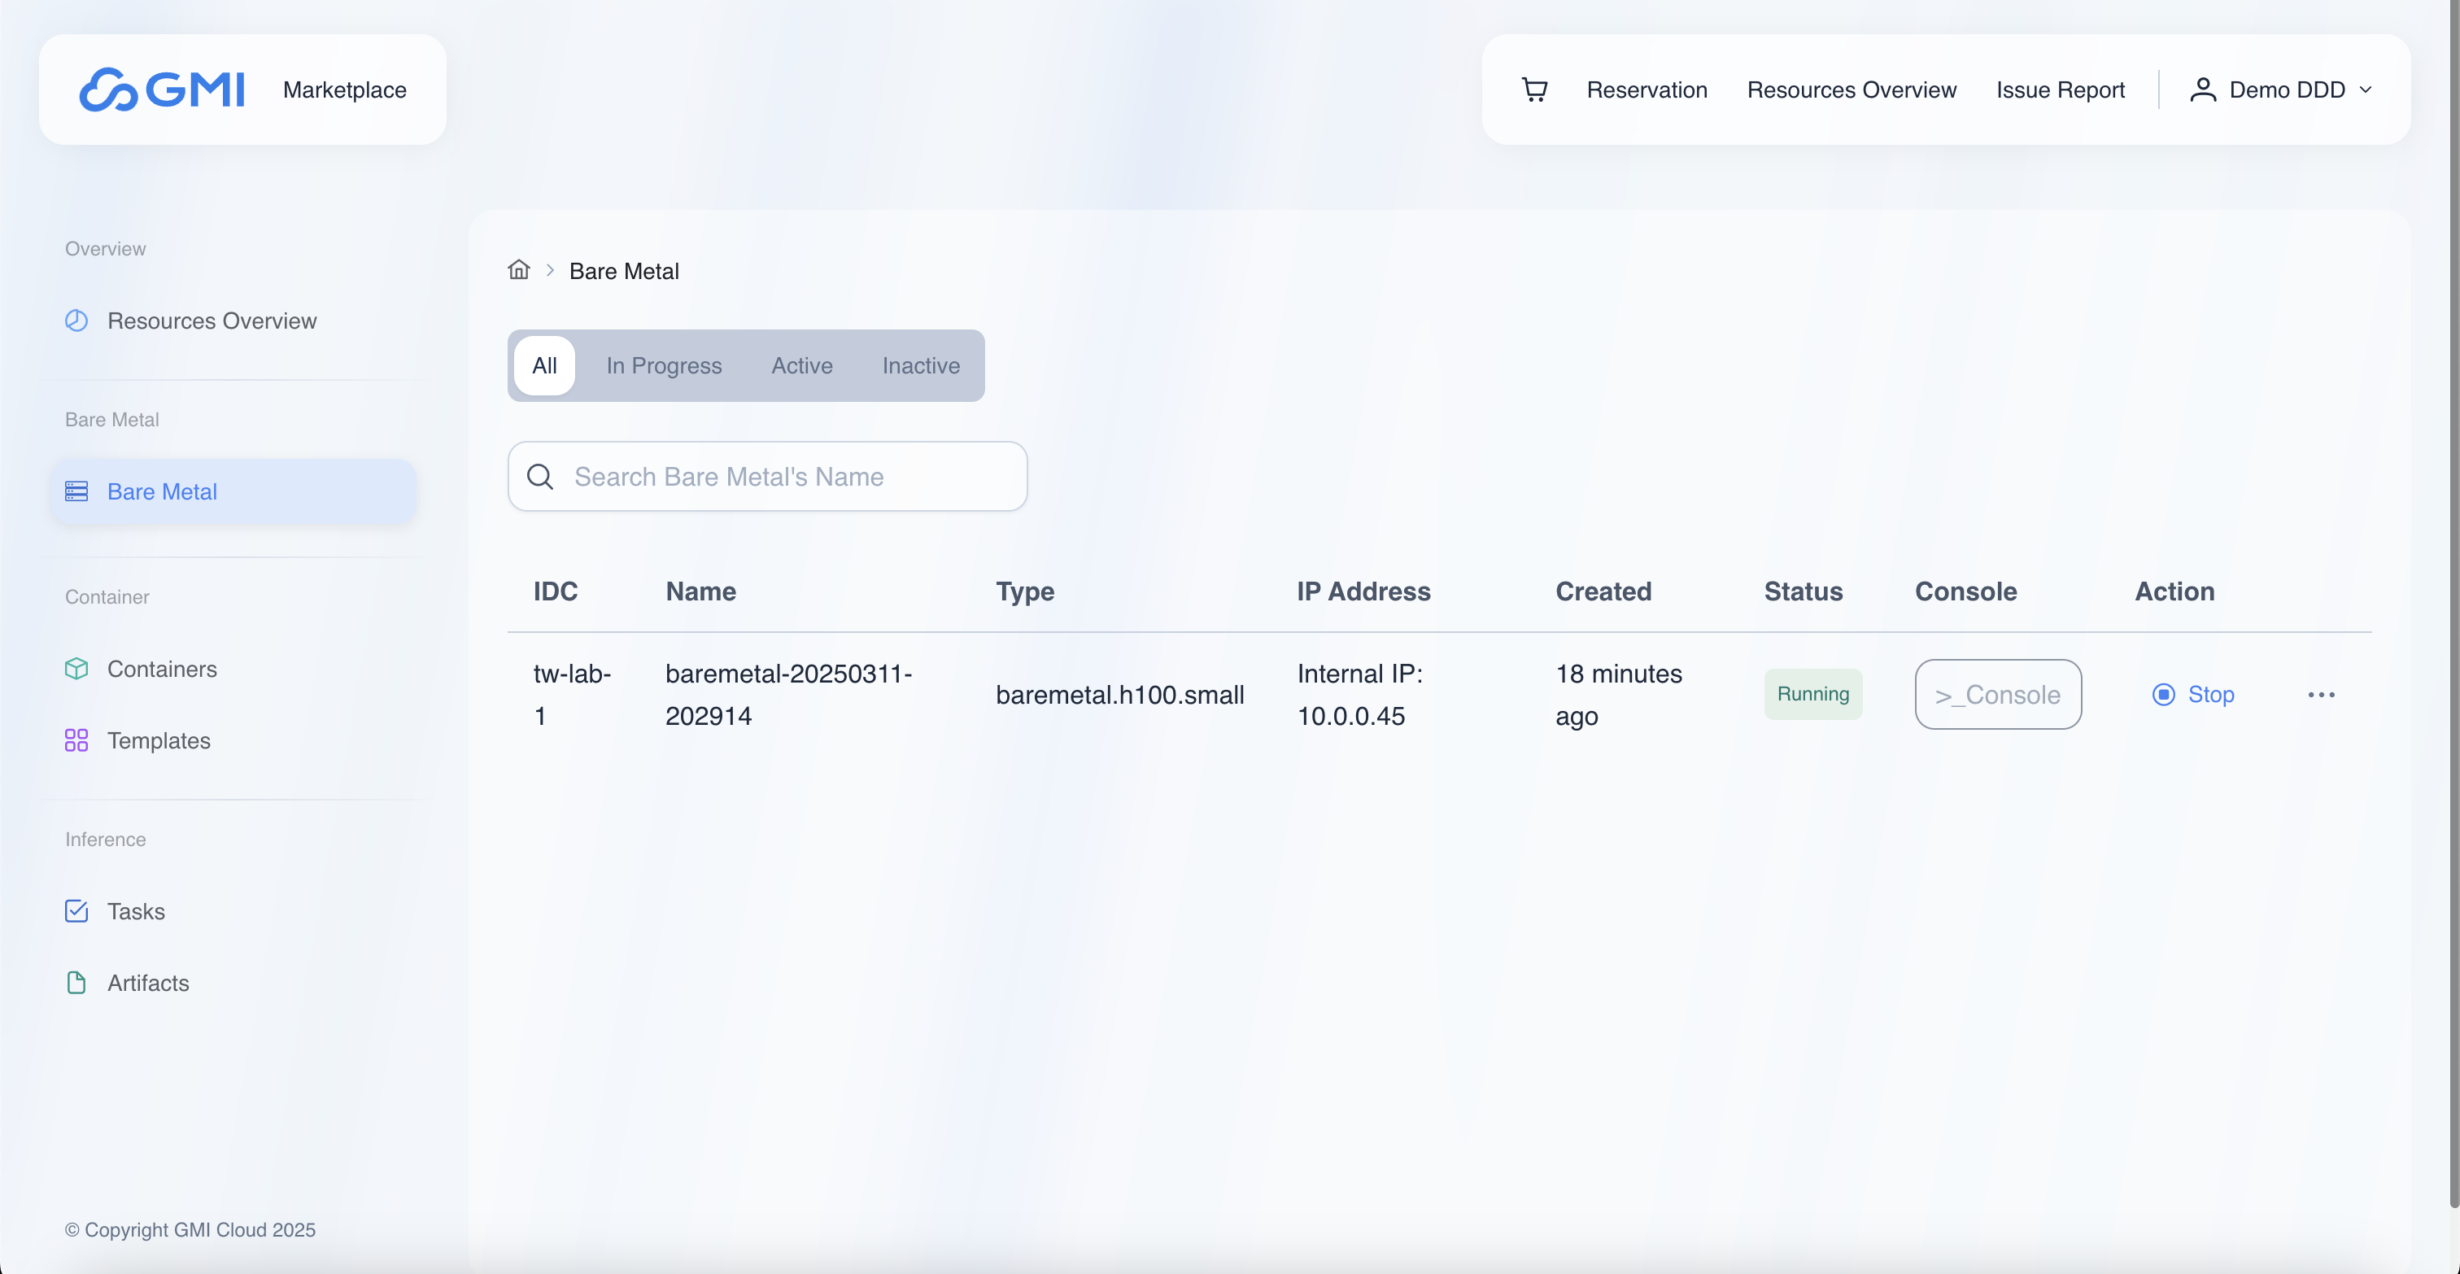The width and height of the screenshot is (2460, 1274).
Task: Launch the >_Console button
Action: tap(1998, 694)
